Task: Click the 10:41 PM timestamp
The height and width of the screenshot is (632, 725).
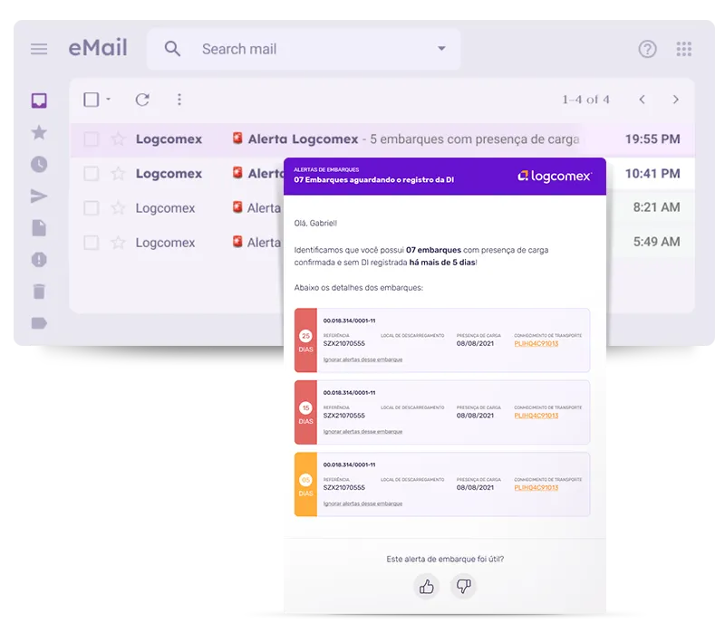Action: click(x=652, y=174)
